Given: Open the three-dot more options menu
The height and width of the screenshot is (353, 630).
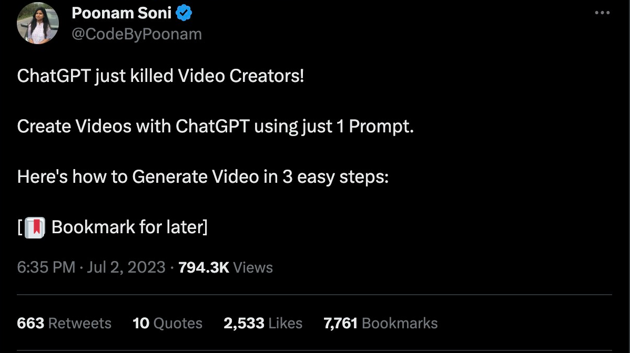Looking at the screenshot, I should [x=602, y=13].
